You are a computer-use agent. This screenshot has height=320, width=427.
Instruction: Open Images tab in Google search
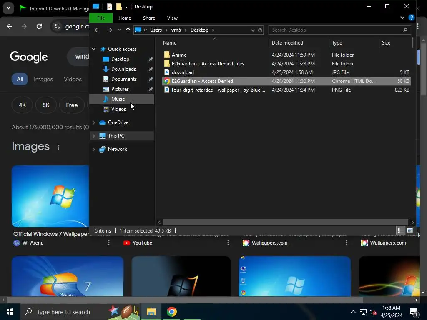point(43,79)
